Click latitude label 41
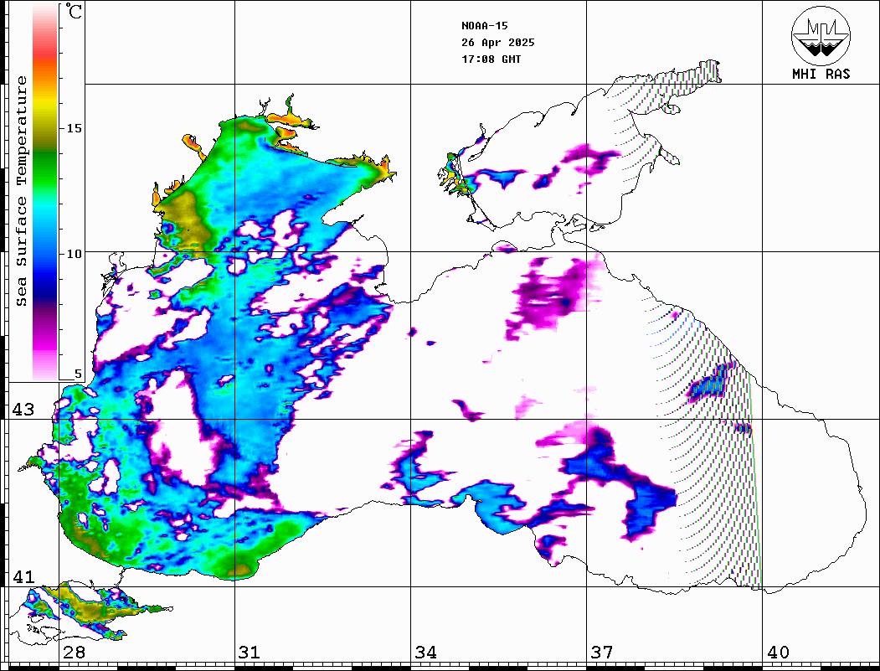 (x=23, y=576)
